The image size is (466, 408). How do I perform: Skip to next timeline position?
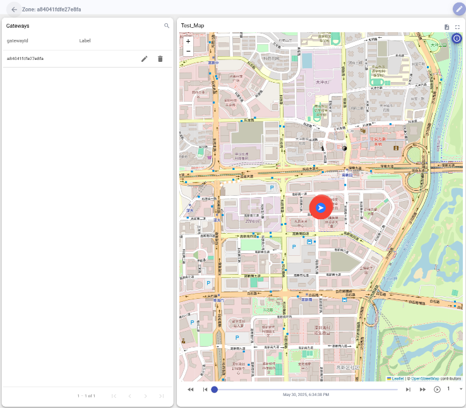click(408, 389)
